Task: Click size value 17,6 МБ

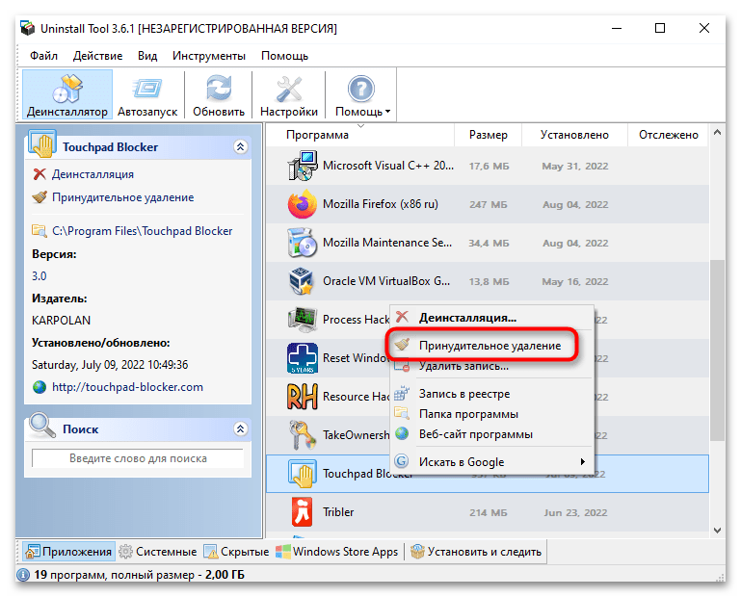Action: pos(489,167)
